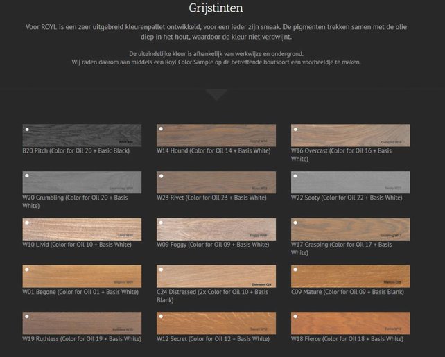
Task: Select the white dot on W22 Sooty swatch
Action: click(x=296, y=177)
